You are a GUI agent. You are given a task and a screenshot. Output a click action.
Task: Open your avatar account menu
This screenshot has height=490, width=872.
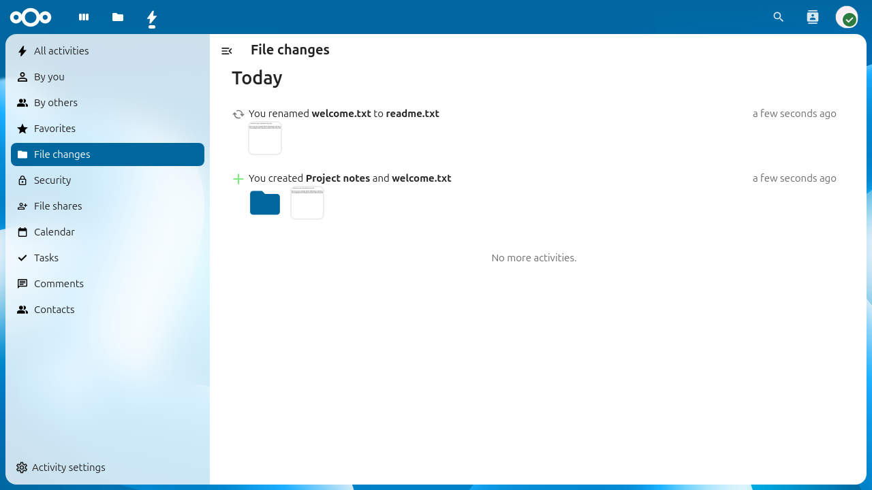pyautogui.click(x=847, y=17)
